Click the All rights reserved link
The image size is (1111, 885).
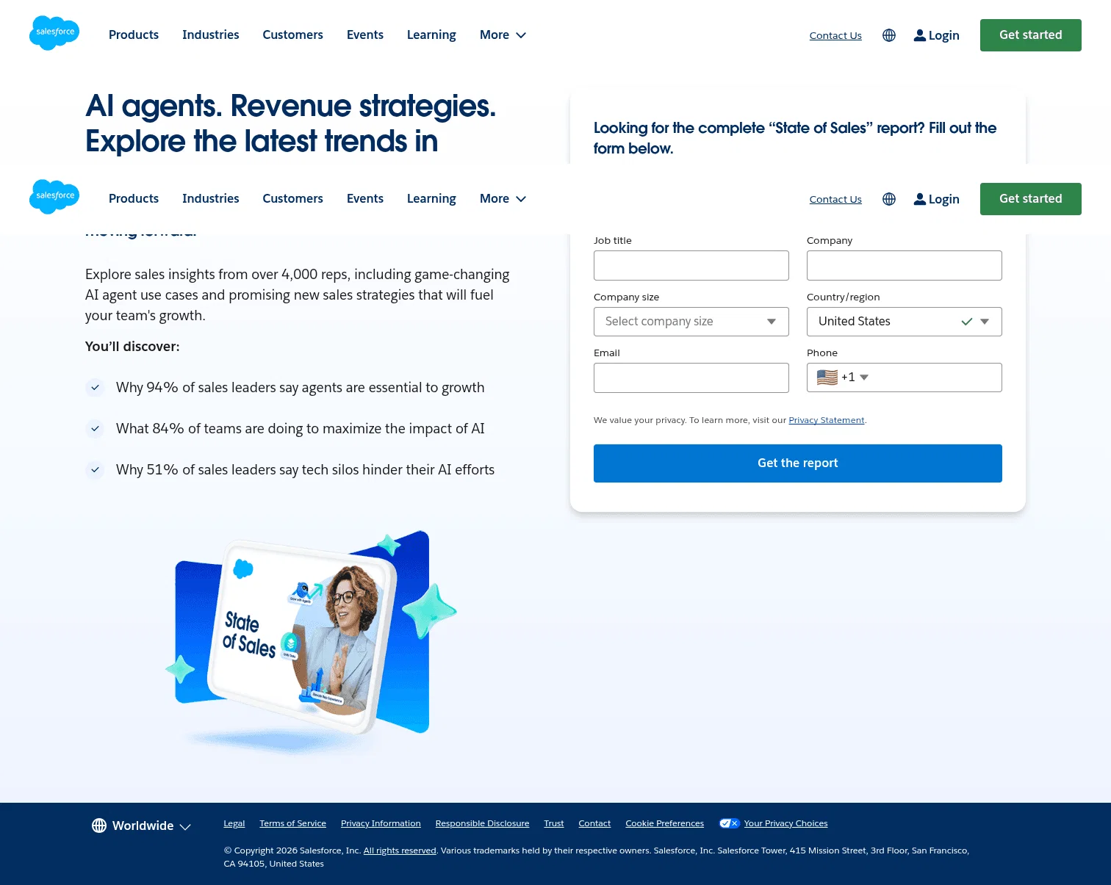[400, 850]
